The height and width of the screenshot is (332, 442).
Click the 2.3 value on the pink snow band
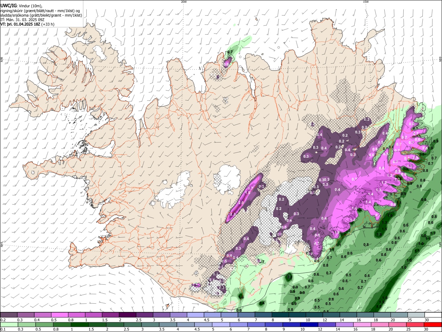pyautogui.click(x=232, y=214)
